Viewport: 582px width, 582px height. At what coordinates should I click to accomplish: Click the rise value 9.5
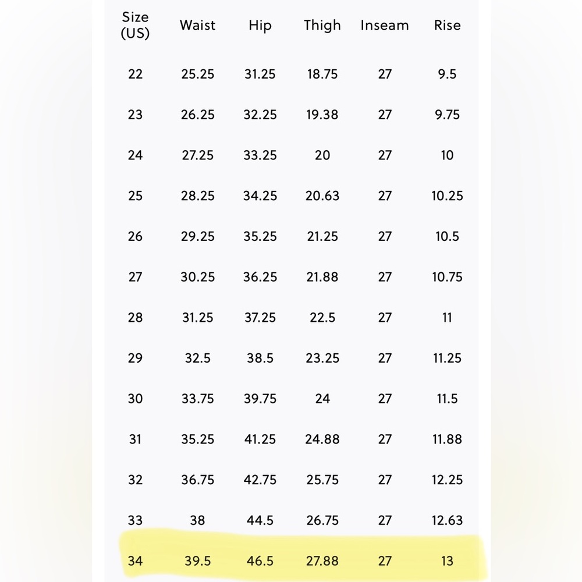point(447,74)
